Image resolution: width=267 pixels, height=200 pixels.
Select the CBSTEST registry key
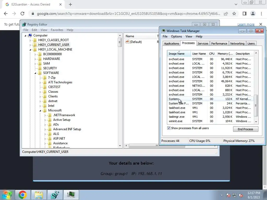click(54, 87)
